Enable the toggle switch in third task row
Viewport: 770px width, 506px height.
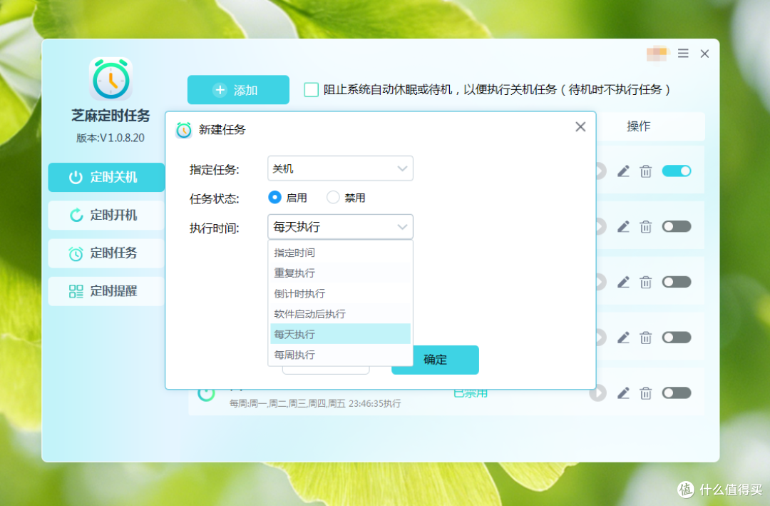676,282
